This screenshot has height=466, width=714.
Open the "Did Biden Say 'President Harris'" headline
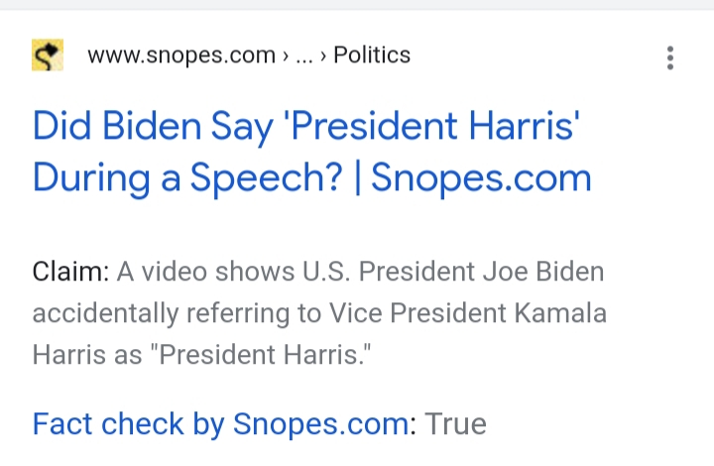tap(306, 127)
